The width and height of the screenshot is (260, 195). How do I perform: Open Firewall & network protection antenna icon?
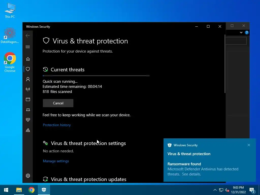click(x=28, y=89)
